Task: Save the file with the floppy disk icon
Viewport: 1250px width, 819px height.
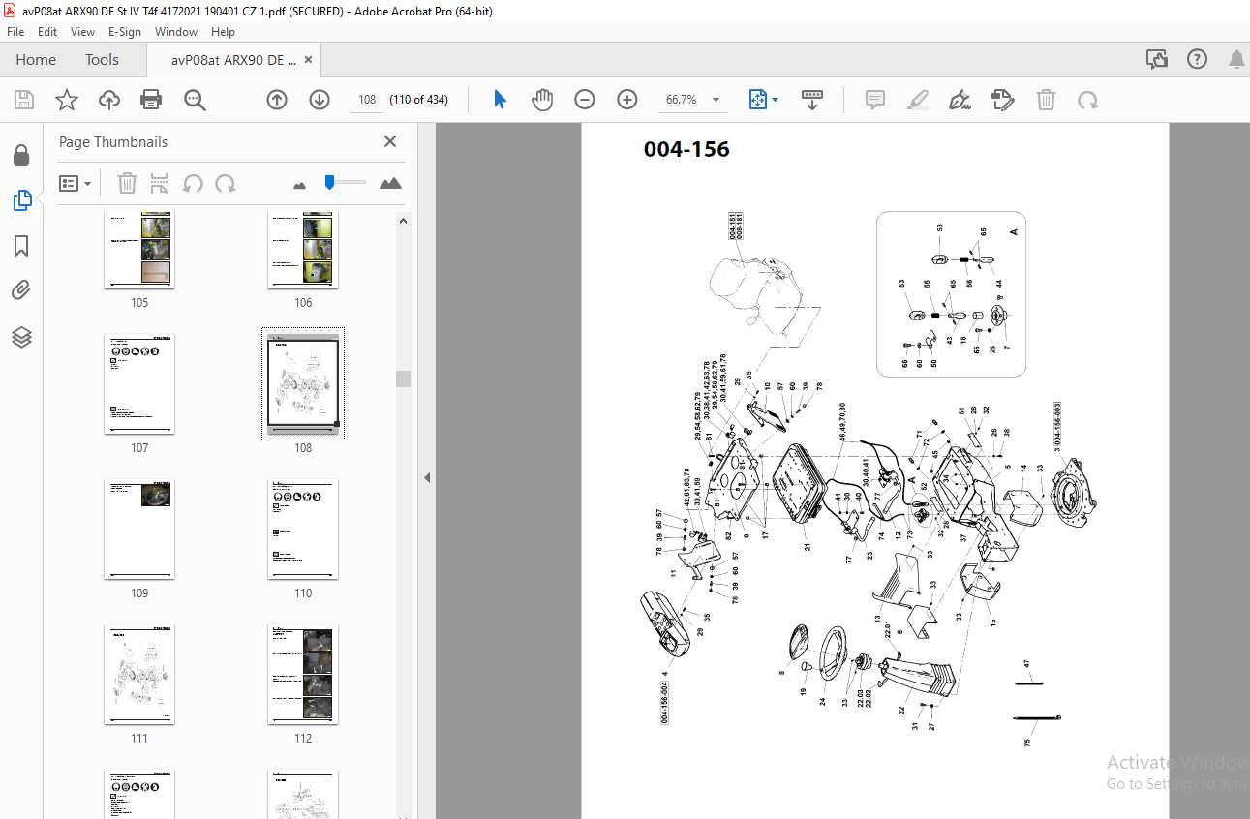Action: coord(24,100)
